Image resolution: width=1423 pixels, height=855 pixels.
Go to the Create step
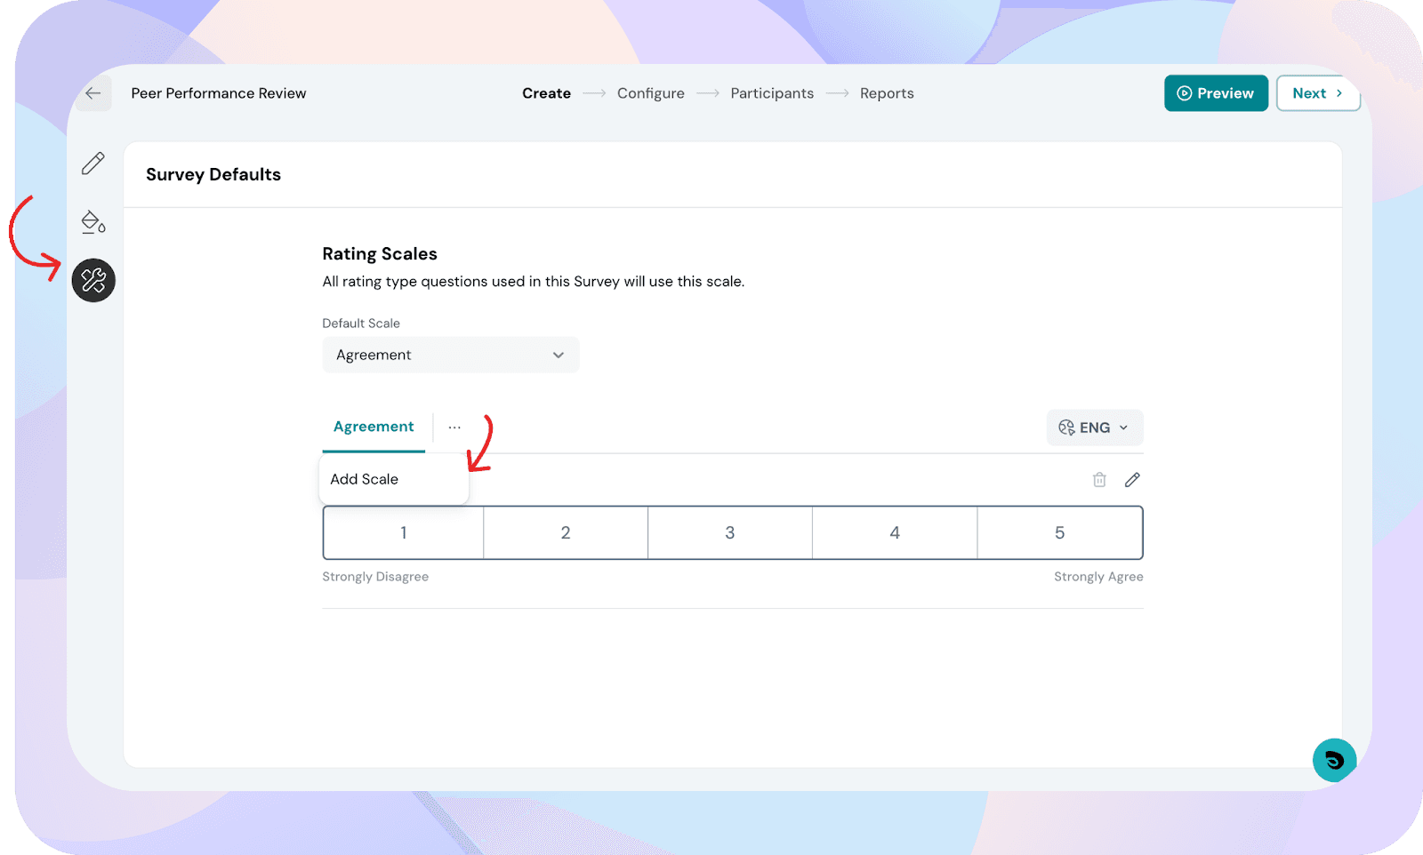[x=546, y=93]
